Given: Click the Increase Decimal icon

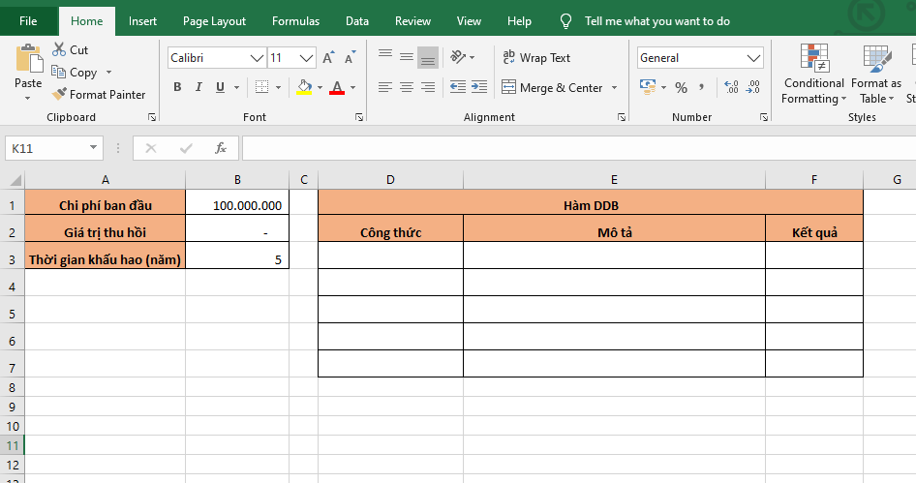Looking at the screenshot, I should 731,88.
